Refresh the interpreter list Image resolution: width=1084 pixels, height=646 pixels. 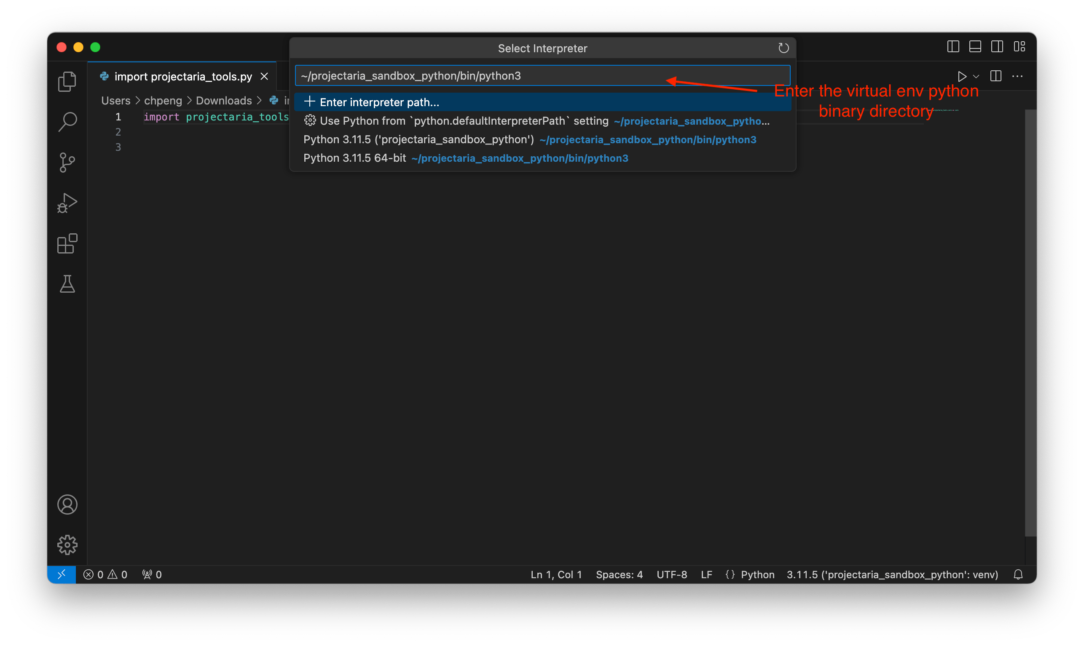[783, 48]
